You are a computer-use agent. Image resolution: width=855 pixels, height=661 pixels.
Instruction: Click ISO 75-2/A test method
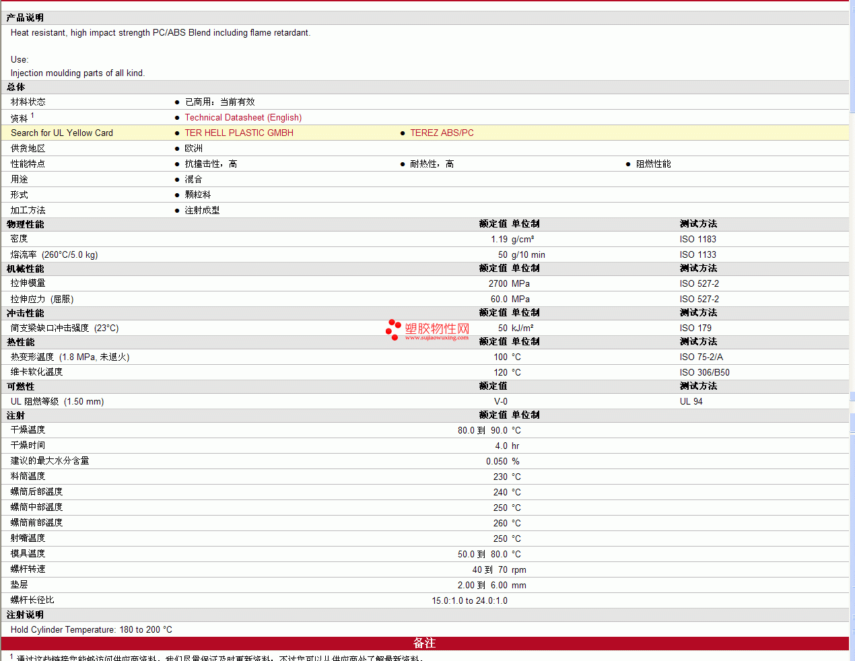701,357
